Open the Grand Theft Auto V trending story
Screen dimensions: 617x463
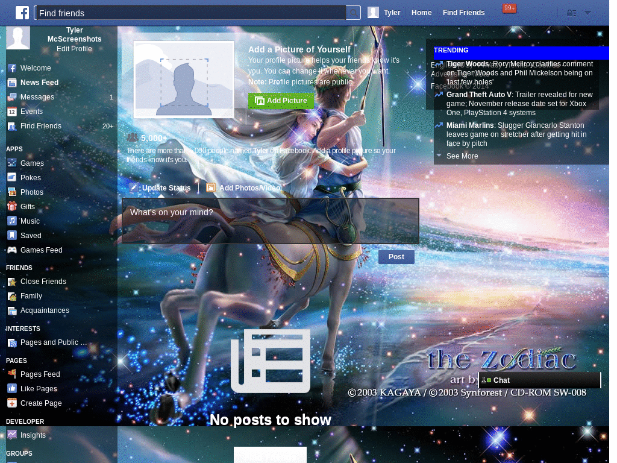coord(519,104)
